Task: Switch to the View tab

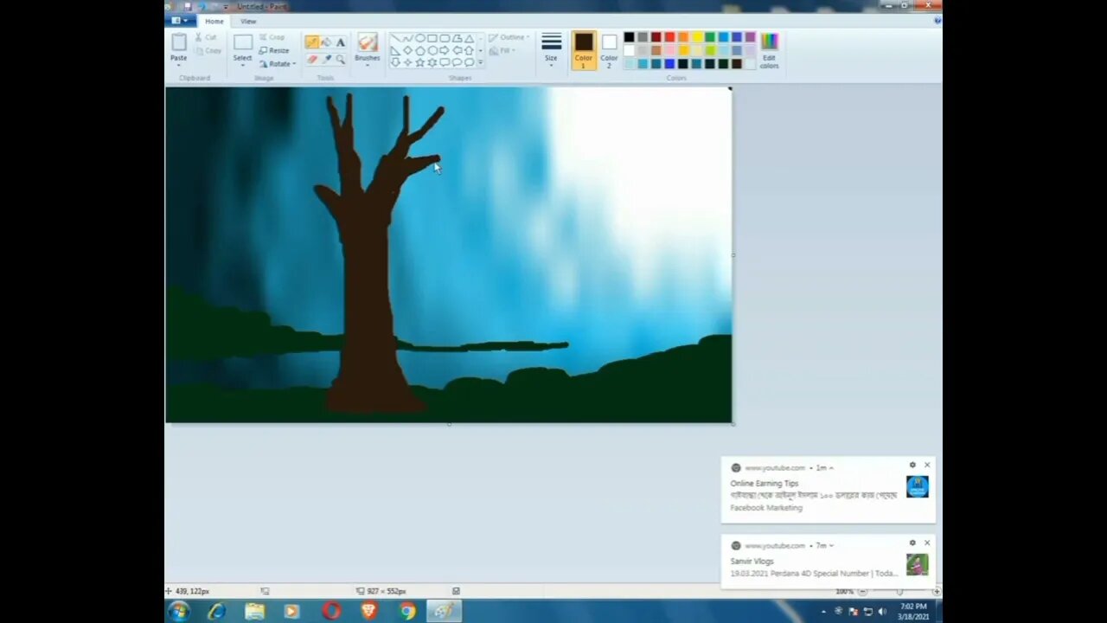Action: tap(248, 21)
